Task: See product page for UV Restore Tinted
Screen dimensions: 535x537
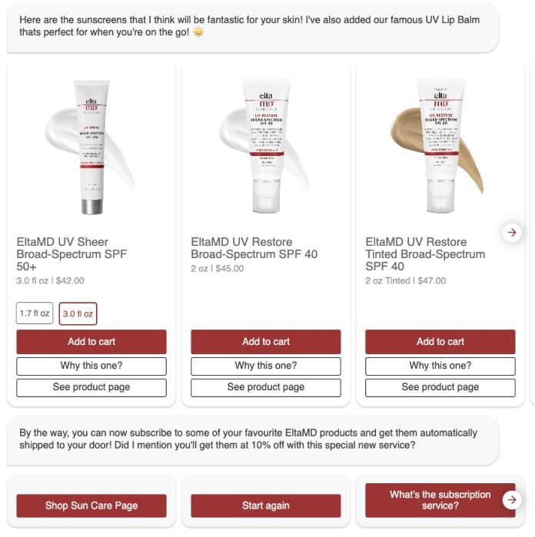Action: (440, 387)
